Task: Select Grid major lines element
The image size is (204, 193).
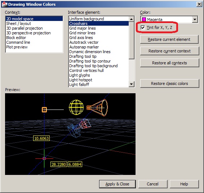Action: [x=83, y=28]
